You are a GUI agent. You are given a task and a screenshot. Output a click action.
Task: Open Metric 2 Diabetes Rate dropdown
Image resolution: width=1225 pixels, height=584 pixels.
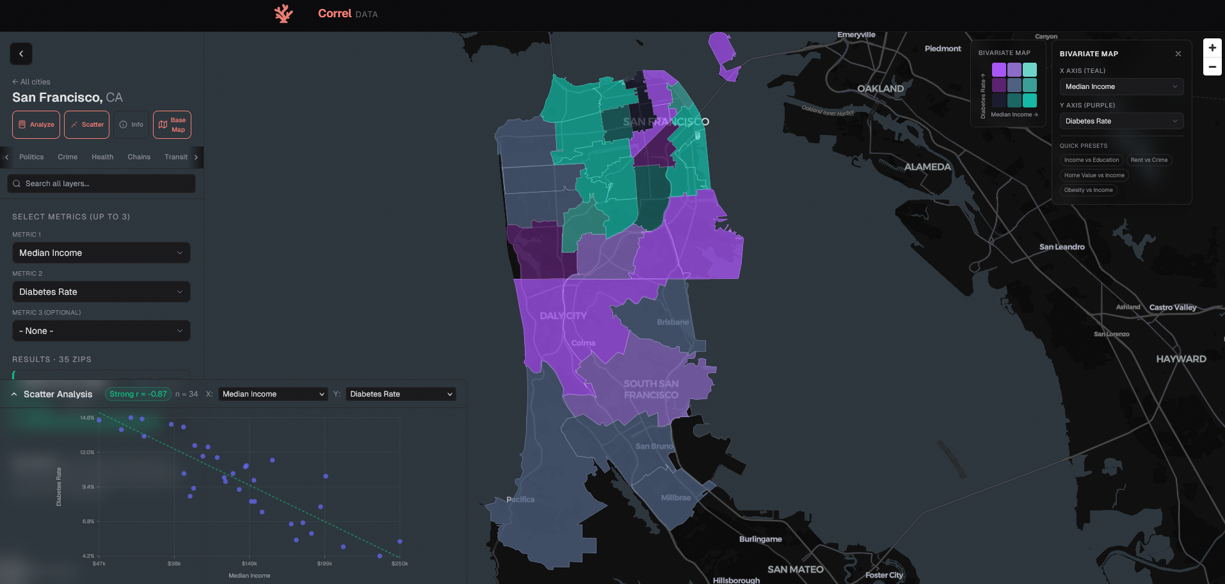click(101, 292)
